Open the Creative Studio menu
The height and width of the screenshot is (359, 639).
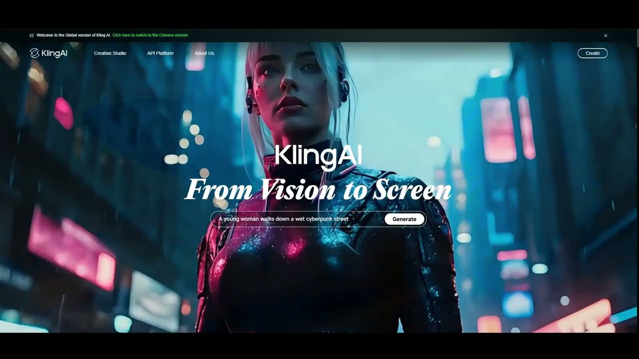110,53
